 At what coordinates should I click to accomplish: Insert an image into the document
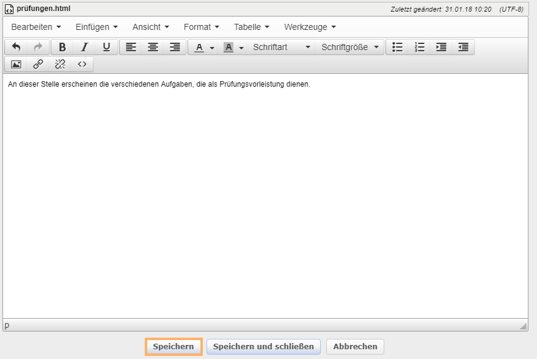[15, 63]
